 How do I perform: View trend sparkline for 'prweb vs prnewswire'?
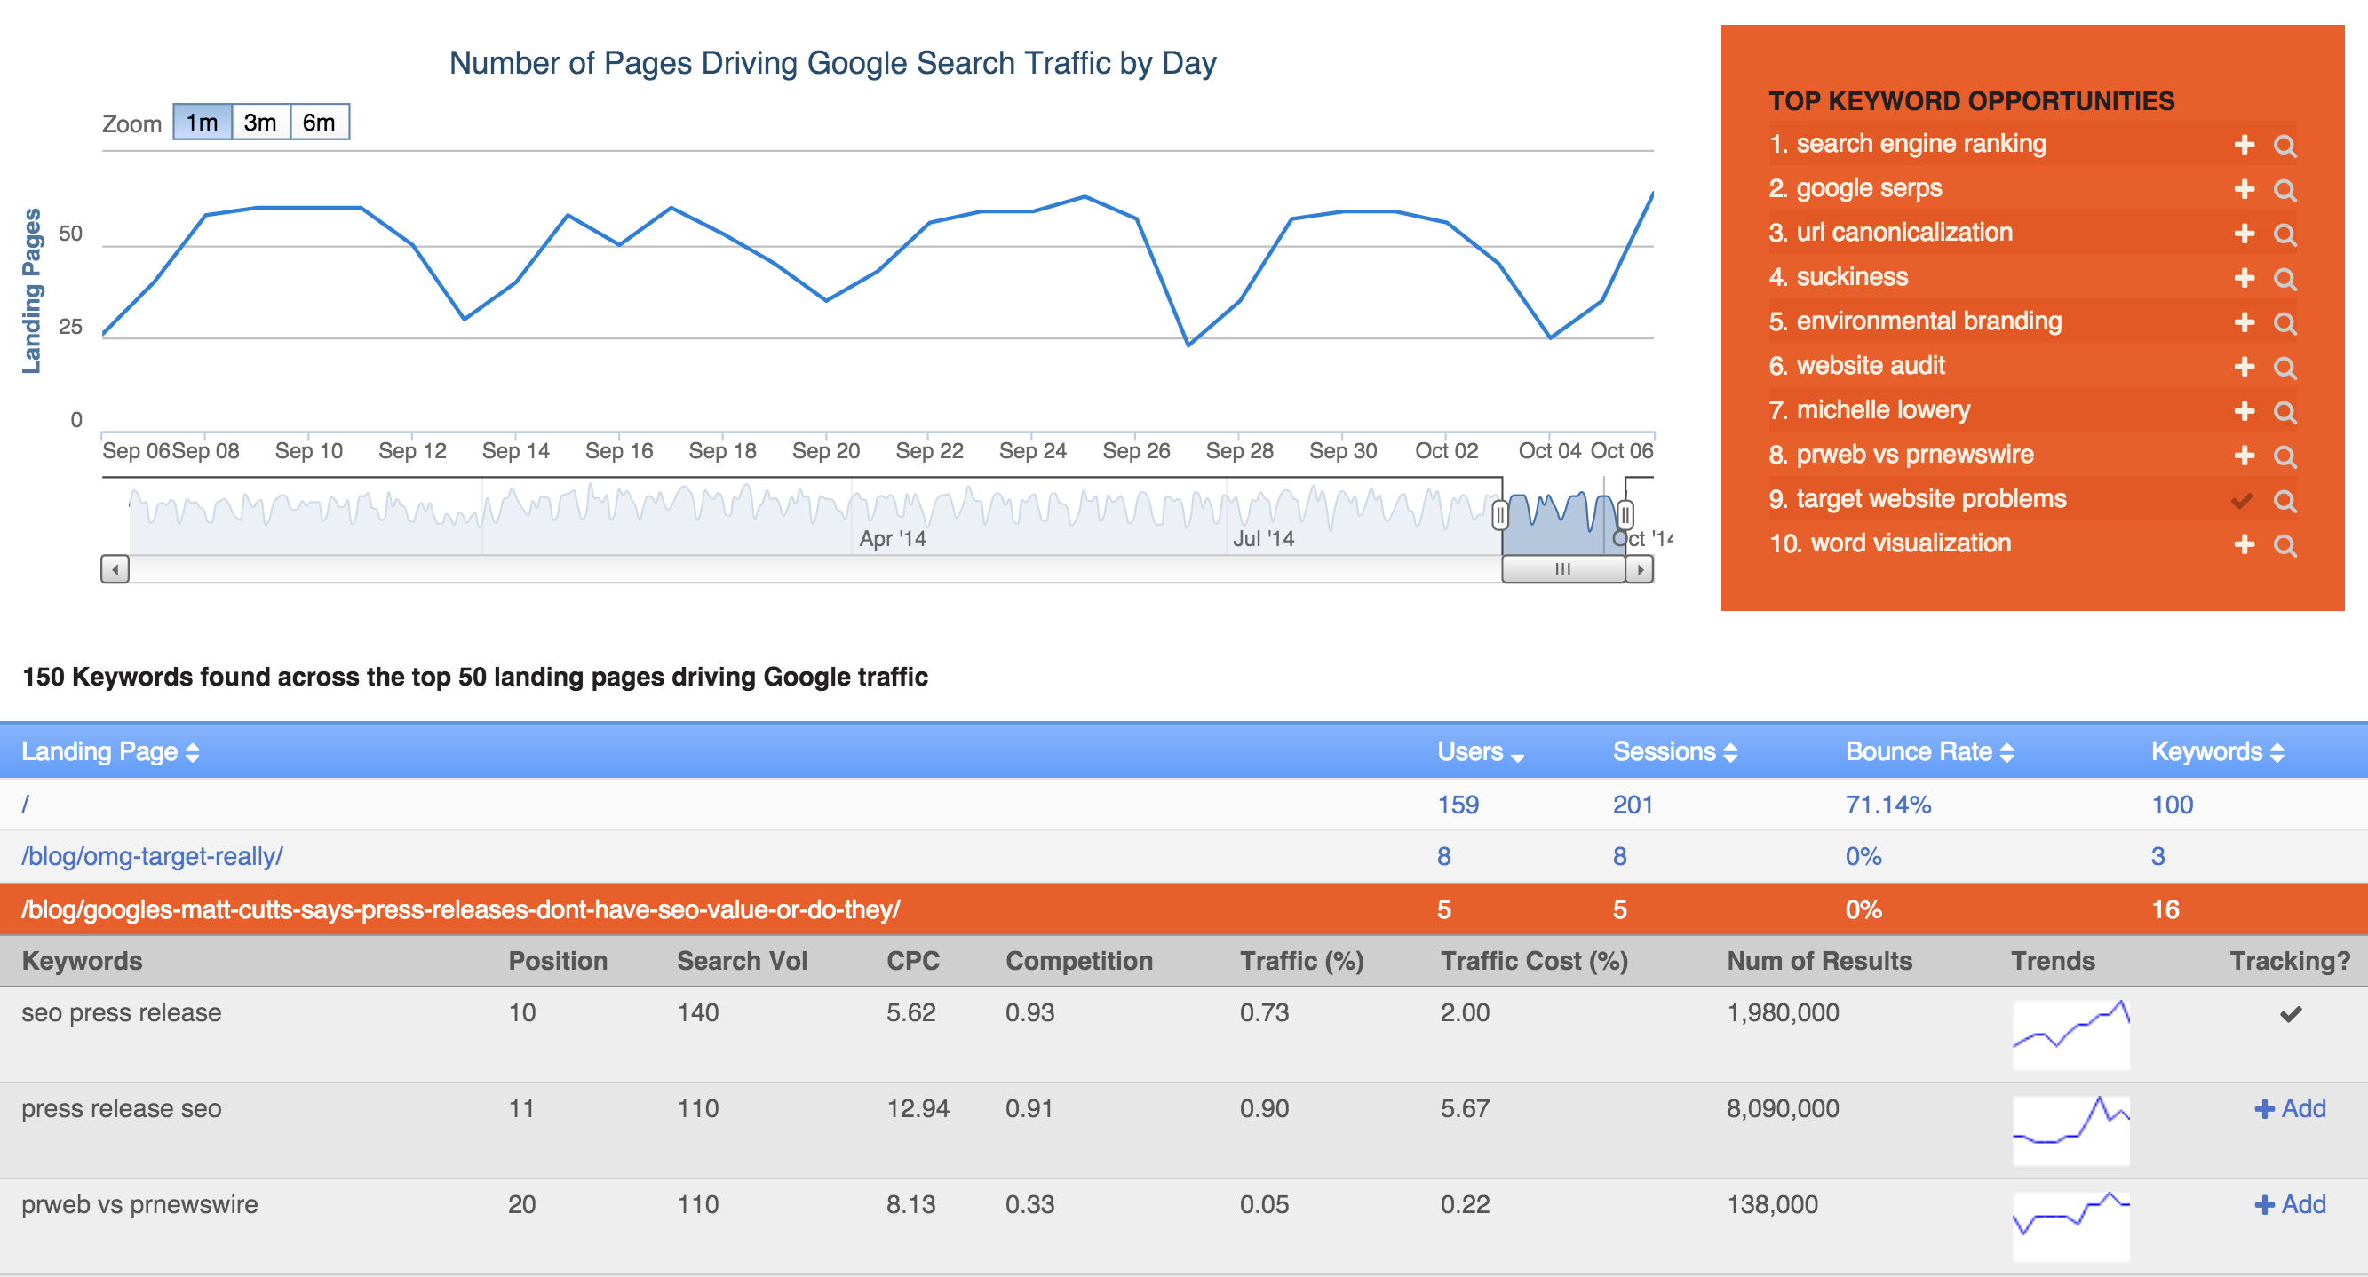point(2071,1226)
